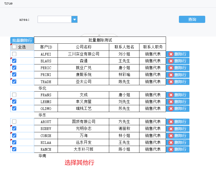Click the OLDWO customer ID cell
Image resolution: width=216 pixels, height=192 pixels.
pos(46,109)
